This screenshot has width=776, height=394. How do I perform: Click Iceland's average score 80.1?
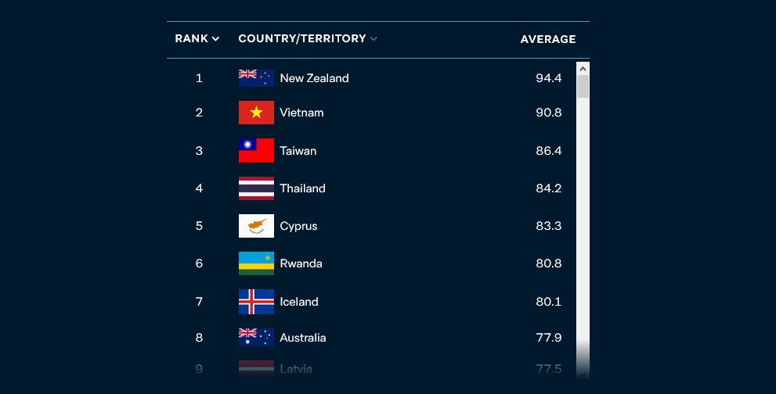[548, 302]
